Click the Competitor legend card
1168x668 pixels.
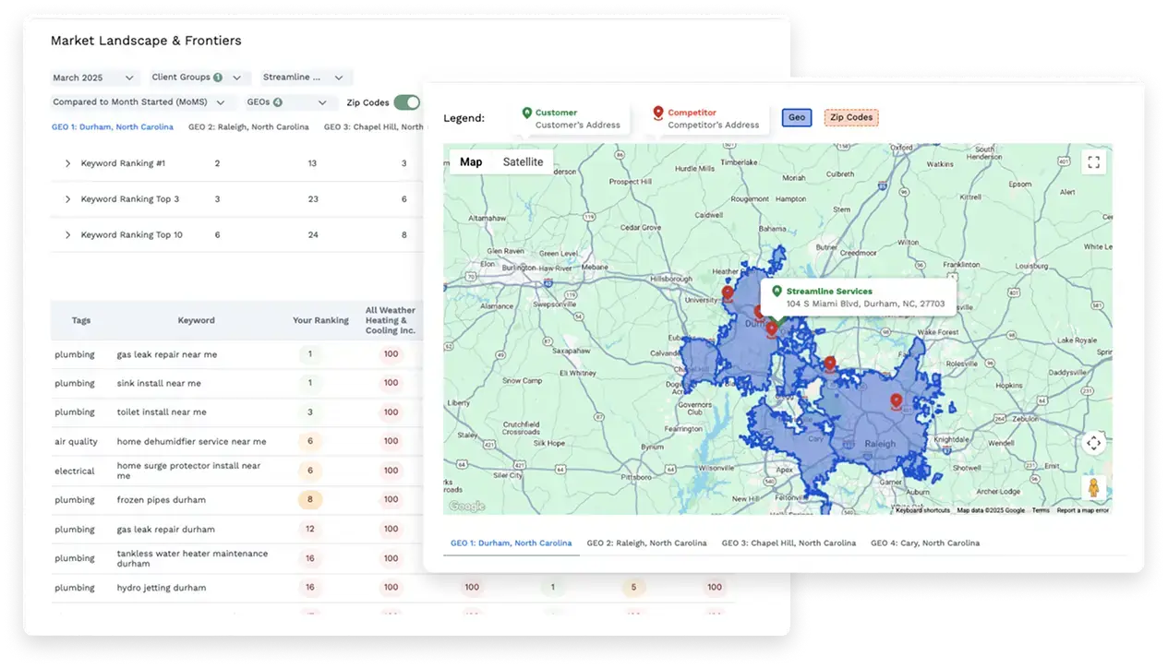708,119
